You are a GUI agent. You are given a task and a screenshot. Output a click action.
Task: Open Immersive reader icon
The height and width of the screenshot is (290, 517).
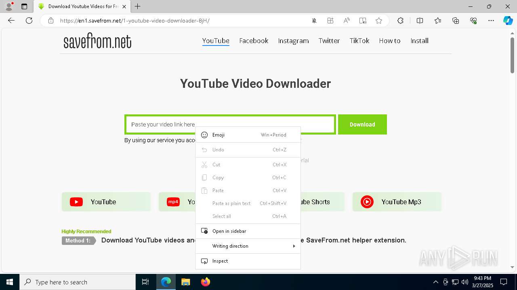363,21
